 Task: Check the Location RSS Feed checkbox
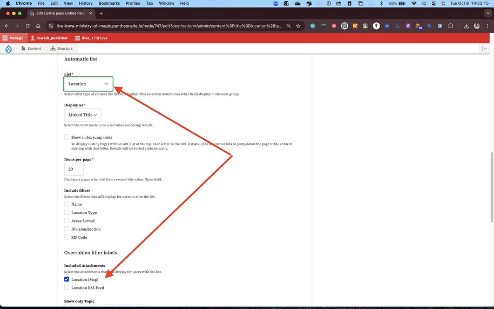point(66,287)
